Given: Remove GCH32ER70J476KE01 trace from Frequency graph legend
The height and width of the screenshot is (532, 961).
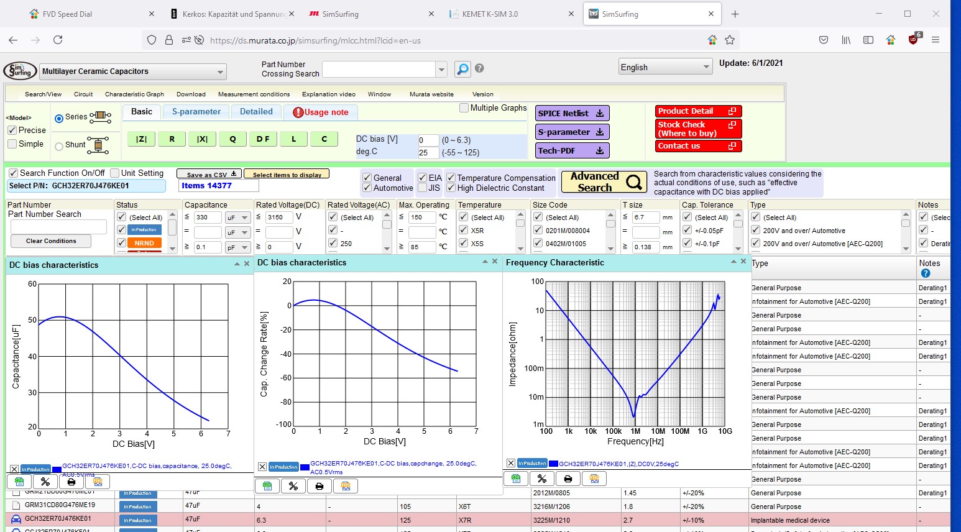Looking at the screenshot, I should click(x=511, y=463).
